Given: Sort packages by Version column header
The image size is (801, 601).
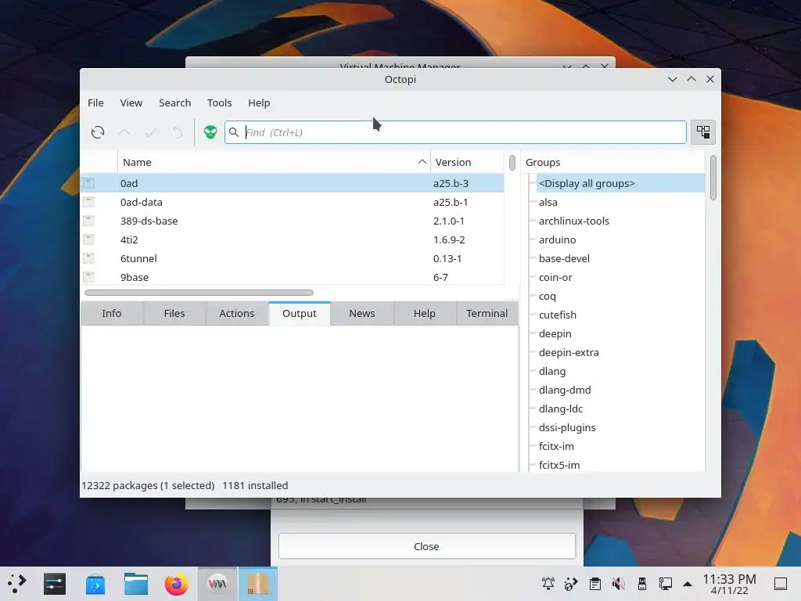Looking at the screenshot, I should [468, 162].
